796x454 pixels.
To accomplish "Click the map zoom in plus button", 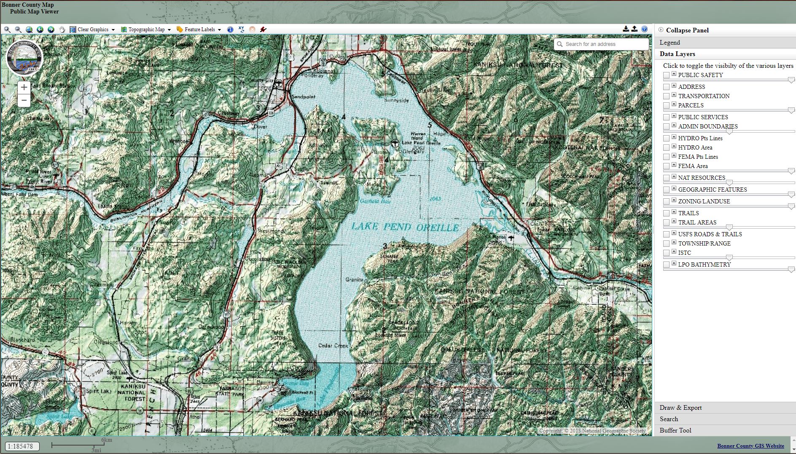I will [24, 88].
